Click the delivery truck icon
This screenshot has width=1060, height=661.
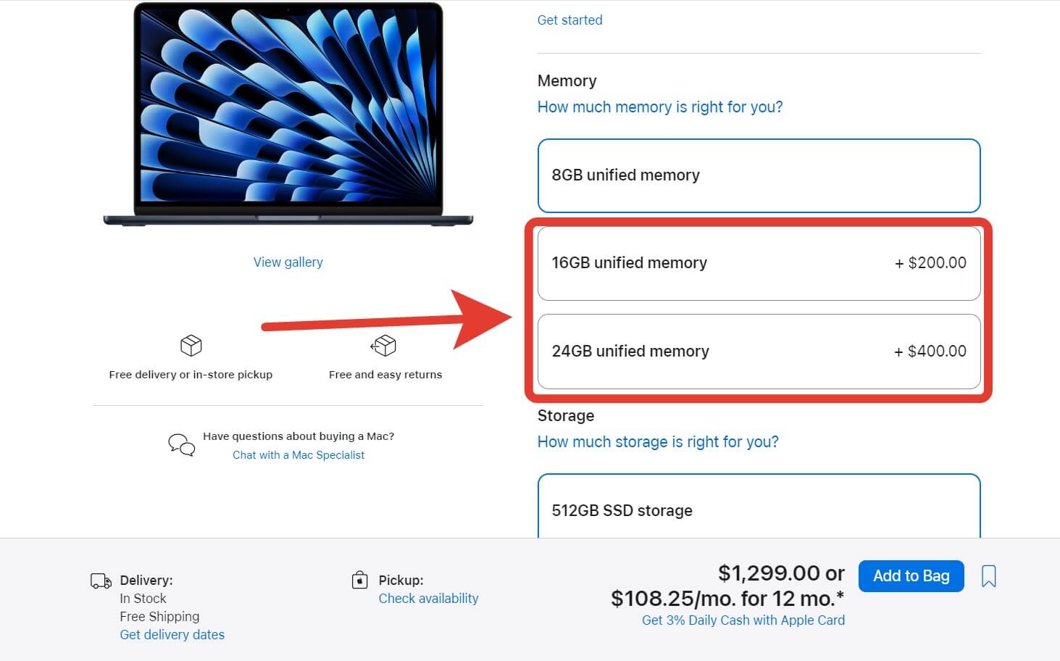click(x=101, y=581)
